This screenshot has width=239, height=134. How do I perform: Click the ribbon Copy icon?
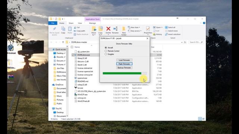coord(63,29)
